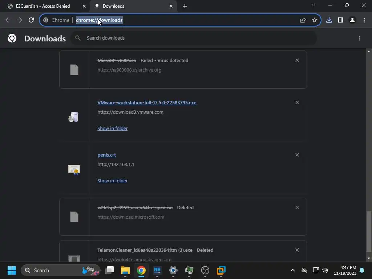Open Task View from taskbar

coord(109,270)
